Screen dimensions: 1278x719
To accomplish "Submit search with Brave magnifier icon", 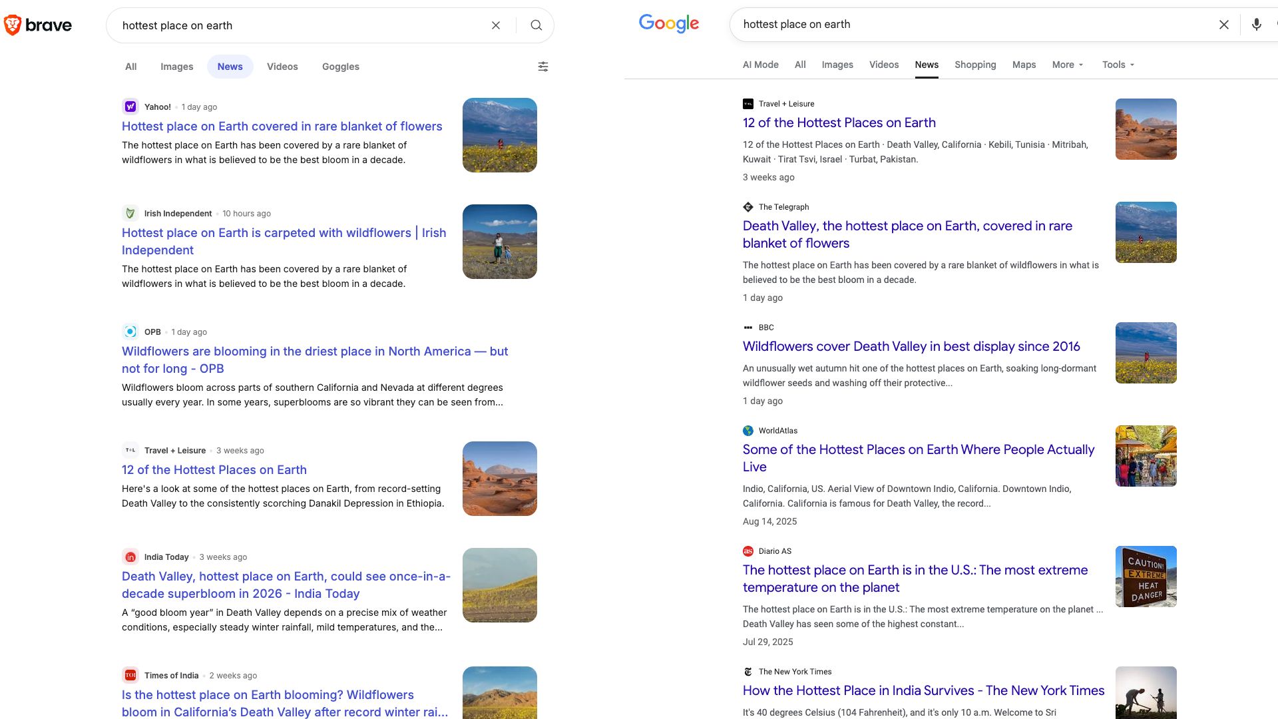I will tap(536, 25).
